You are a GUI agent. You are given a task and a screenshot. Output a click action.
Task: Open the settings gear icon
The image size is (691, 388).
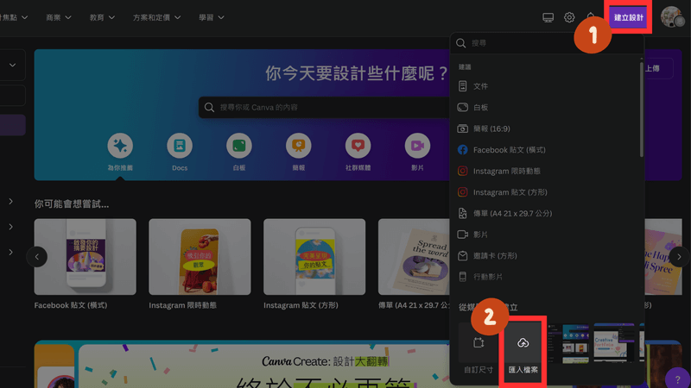(x=569, y=17)
